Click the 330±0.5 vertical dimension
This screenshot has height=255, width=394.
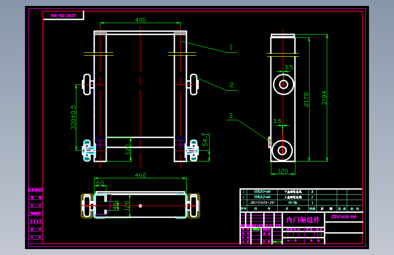pos(73,117)
